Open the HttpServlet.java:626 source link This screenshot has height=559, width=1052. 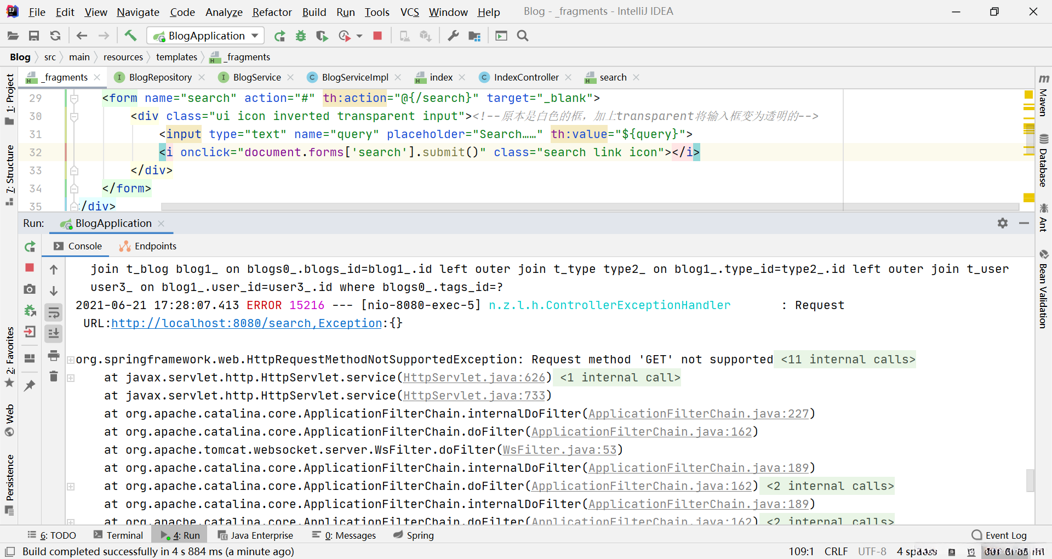474,378
